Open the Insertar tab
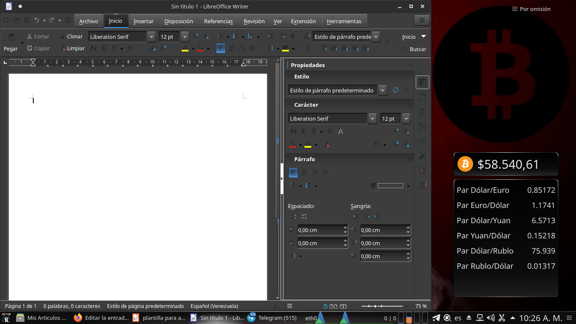 (143, 21)
